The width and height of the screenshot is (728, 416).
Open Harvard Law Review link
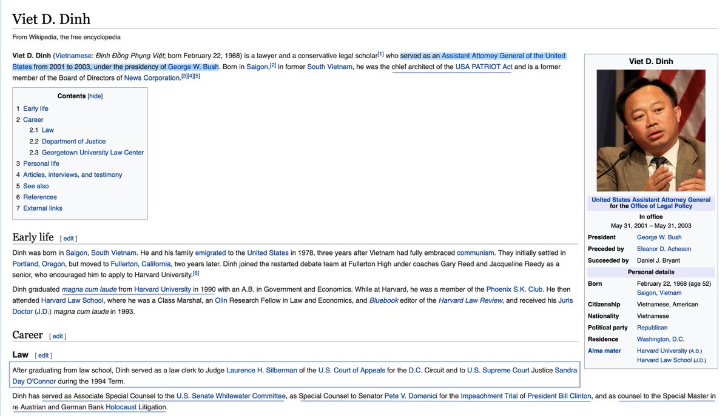click(471, 300)
